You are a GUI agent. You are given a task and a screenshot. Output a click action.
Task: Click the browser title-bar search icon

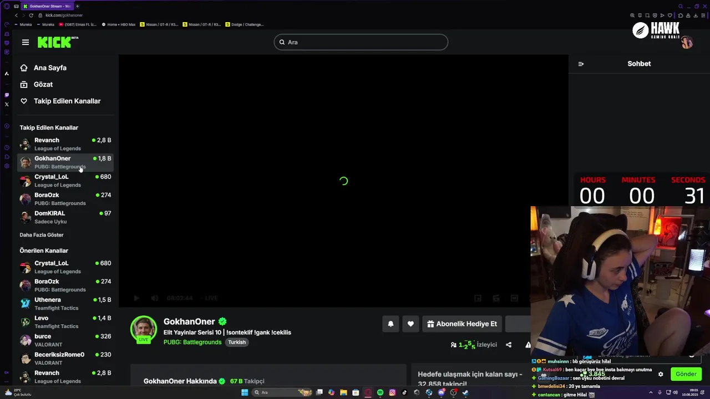tap(681, 6)
